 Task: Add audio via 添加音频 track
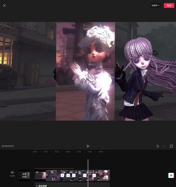click(42, 186)
